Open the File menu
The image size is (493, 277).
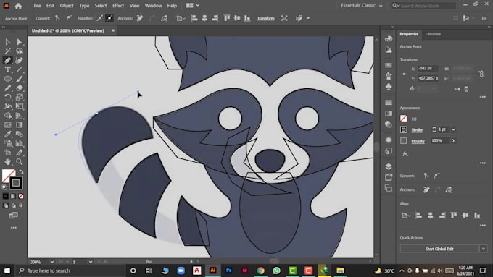[37, 5]
